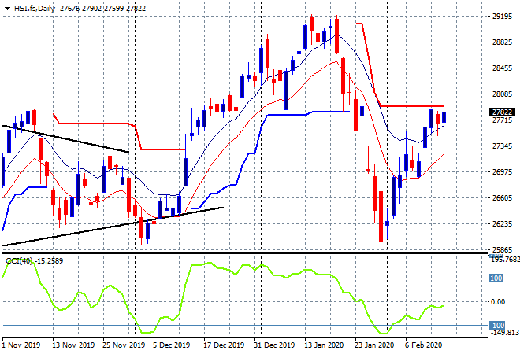
Task: Click the 29195 price axis label
Action: pyautogui.click(x=502, y=17)
